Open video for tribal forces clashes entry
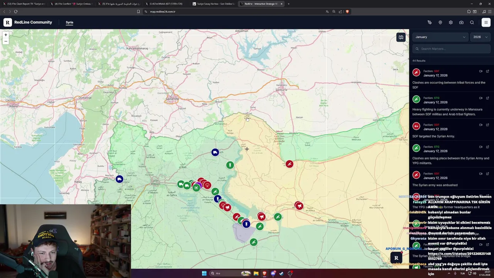 [x=481, y=71]
